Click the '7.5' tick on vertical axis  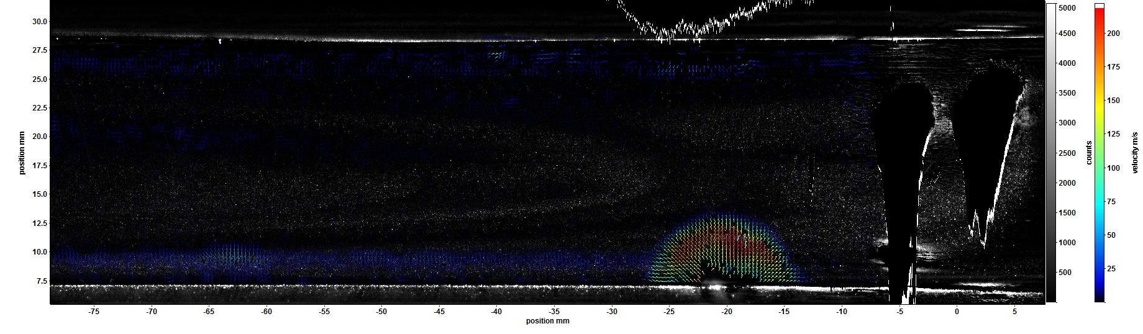[42, 281]
